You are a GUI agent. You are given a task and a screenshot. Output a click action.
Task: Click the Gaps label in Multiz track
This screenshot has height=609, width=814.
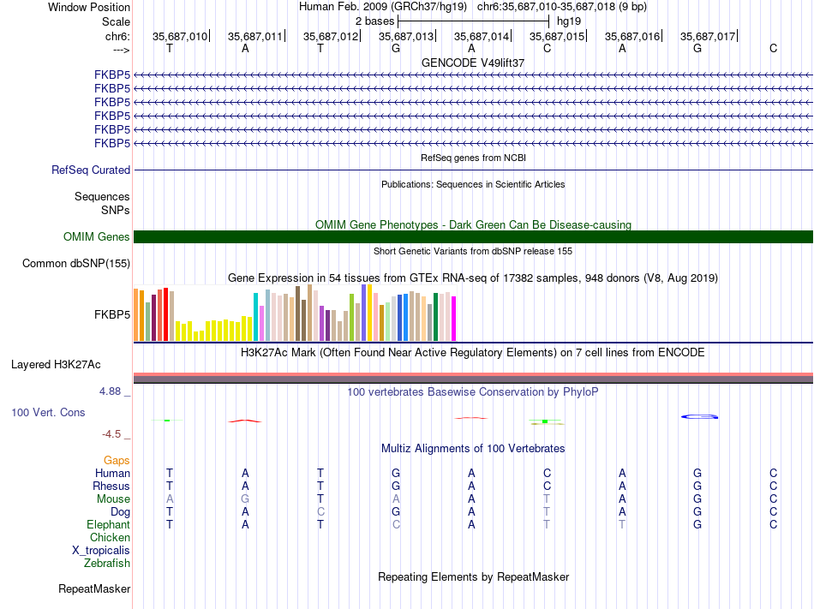(x=117, y=461)
